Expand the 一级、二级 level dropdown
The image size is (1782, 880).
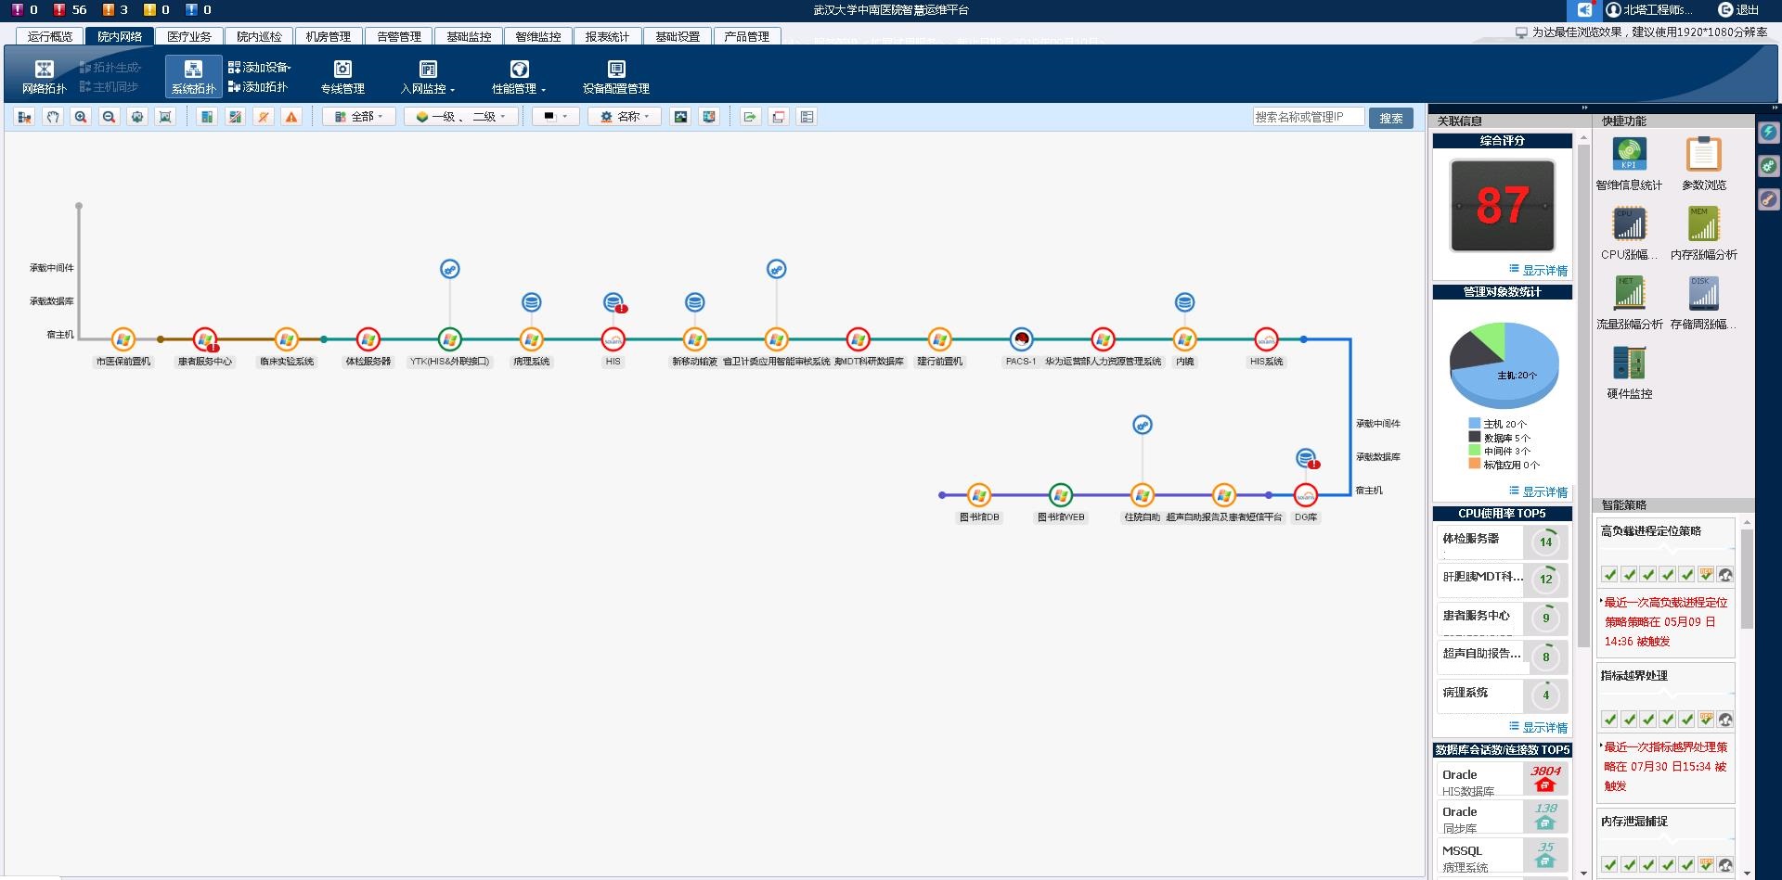460,117
